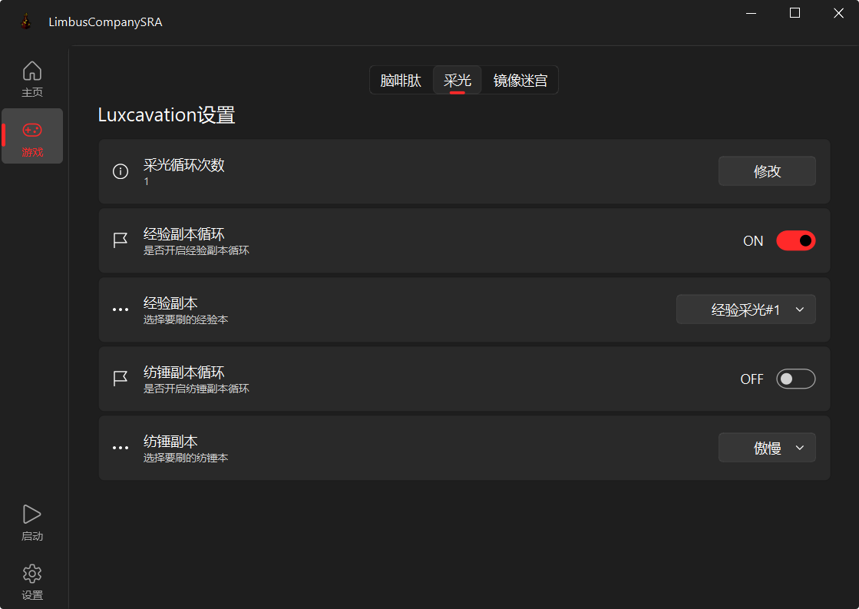Turn on the 纺锤副本循环 switch
The image size is (859, 609).
[x=795, y=379]
